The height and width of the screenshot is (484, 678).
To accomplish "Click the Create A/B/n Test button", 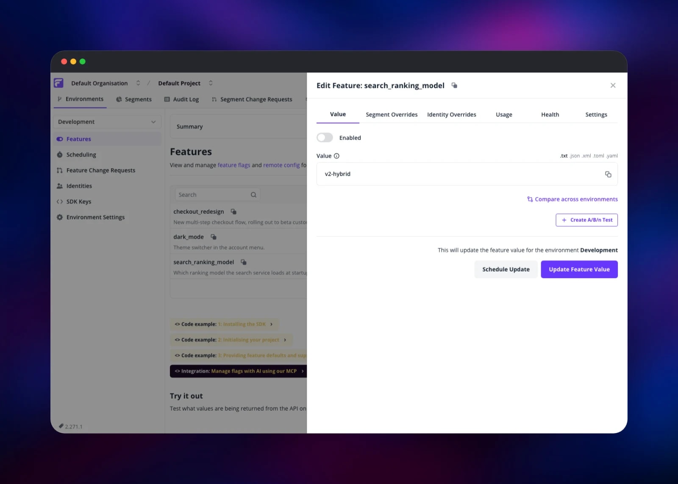I will [x=586, y=220].
